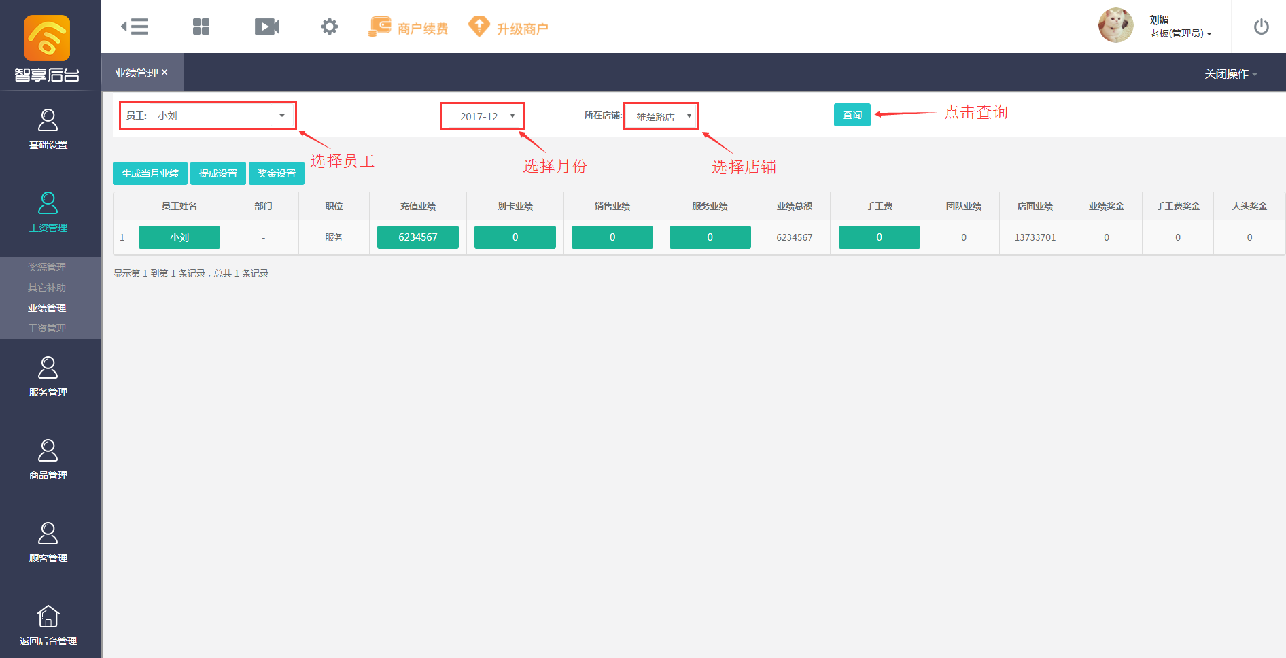Open the settings gear icon
The height and width of the screenshot is (658, 1286).
[x=330, y=27]
